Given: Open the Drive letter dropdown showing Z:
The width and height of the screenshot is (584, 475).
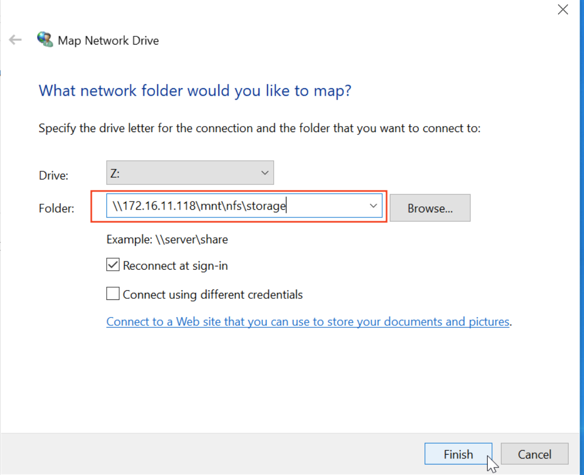Looking at the screenshot, I should (x=189, y=173).
